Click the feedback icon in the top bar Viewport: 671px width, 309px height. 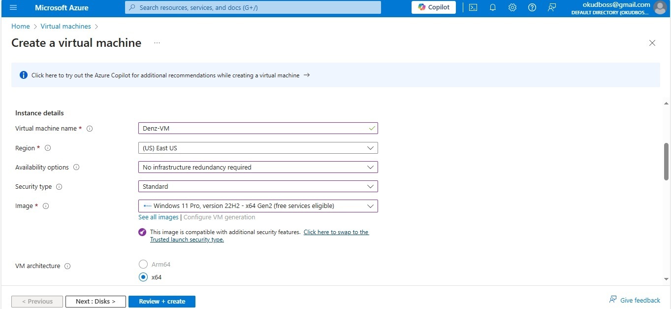point(552,8)
